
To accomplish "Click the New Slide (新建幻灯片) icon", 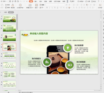I will [x=30, y=5].
